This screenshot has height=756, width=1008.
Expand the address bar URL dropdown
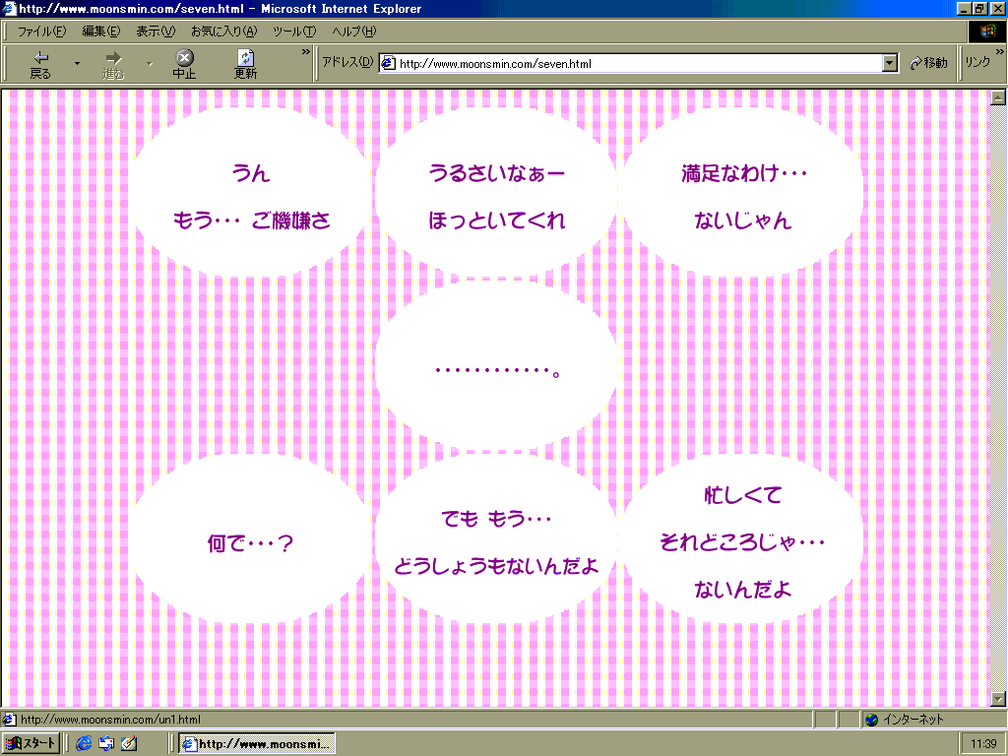890,63
